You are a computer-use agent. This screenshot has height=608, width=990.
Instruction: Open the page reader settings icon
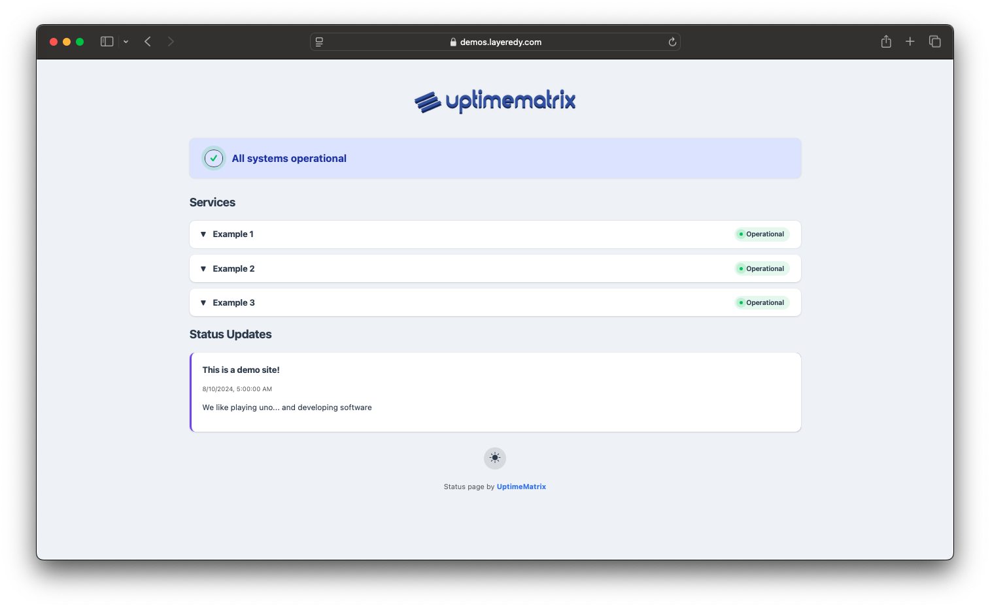click(x=319, y=42)
